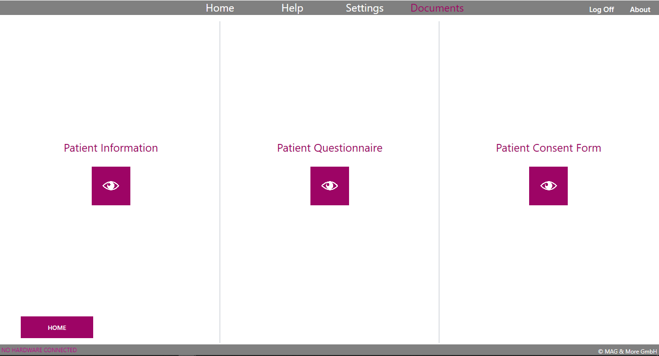Click the Log Off link

tap(602, 10)
